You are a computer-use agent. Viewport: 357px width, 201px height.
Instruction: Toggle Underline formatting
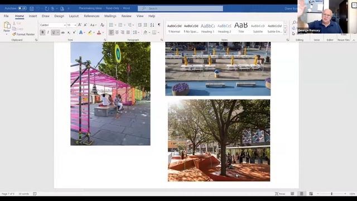tap(54, 32)
